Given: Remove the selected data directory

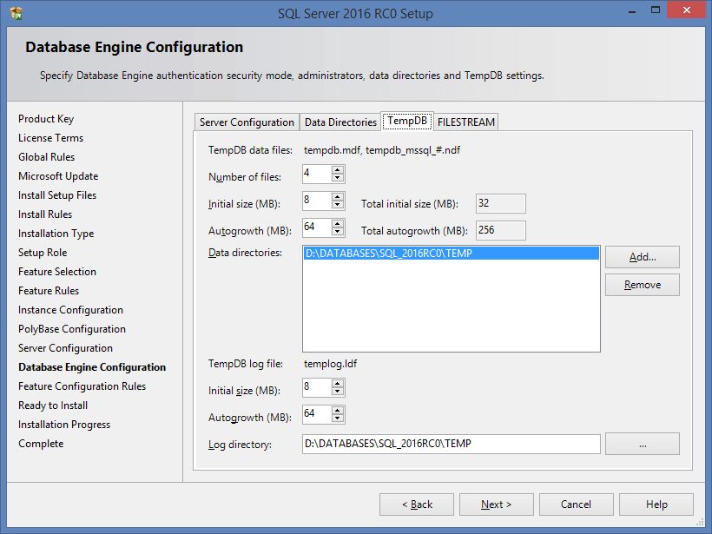Looking at the screenshot, I should 642,285.
